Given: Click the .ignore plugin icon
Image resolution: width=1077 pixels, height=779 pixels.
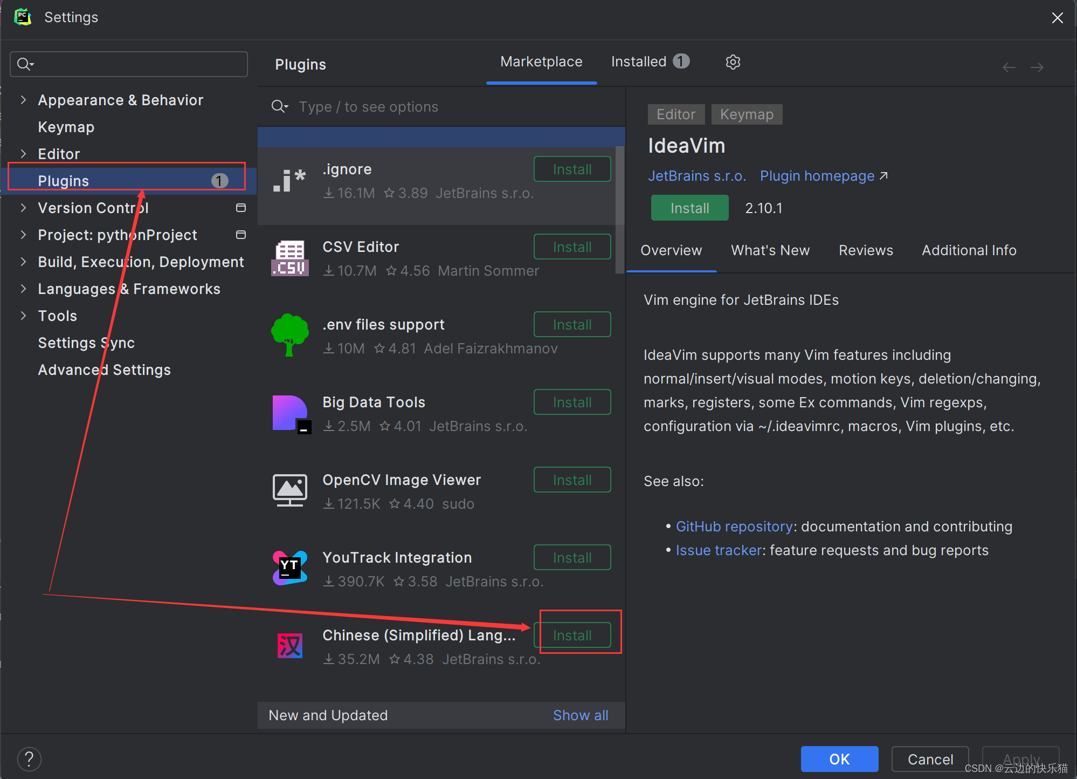Looking at the screenshot, I should point(289,181).
